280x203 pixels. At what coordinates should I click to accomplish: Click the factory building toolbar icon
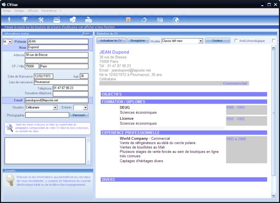pyautogui.click(x=57, y=19)
